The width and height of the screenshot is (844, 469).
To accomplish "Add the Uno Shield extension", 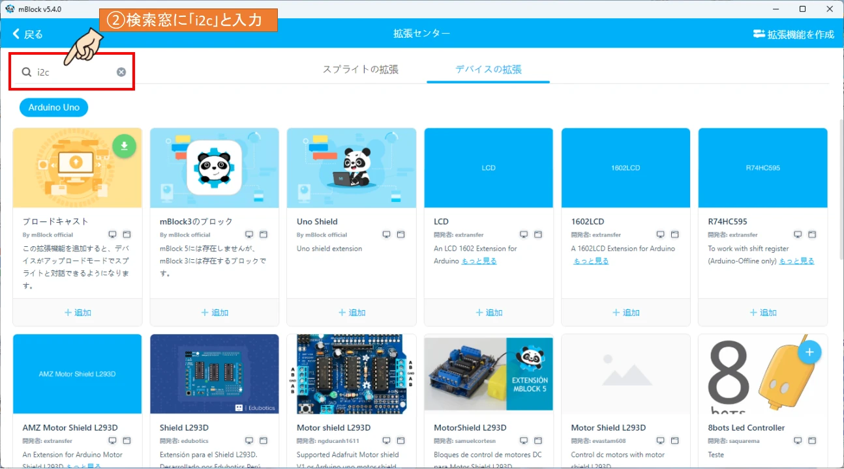I will tap(352, 313).
